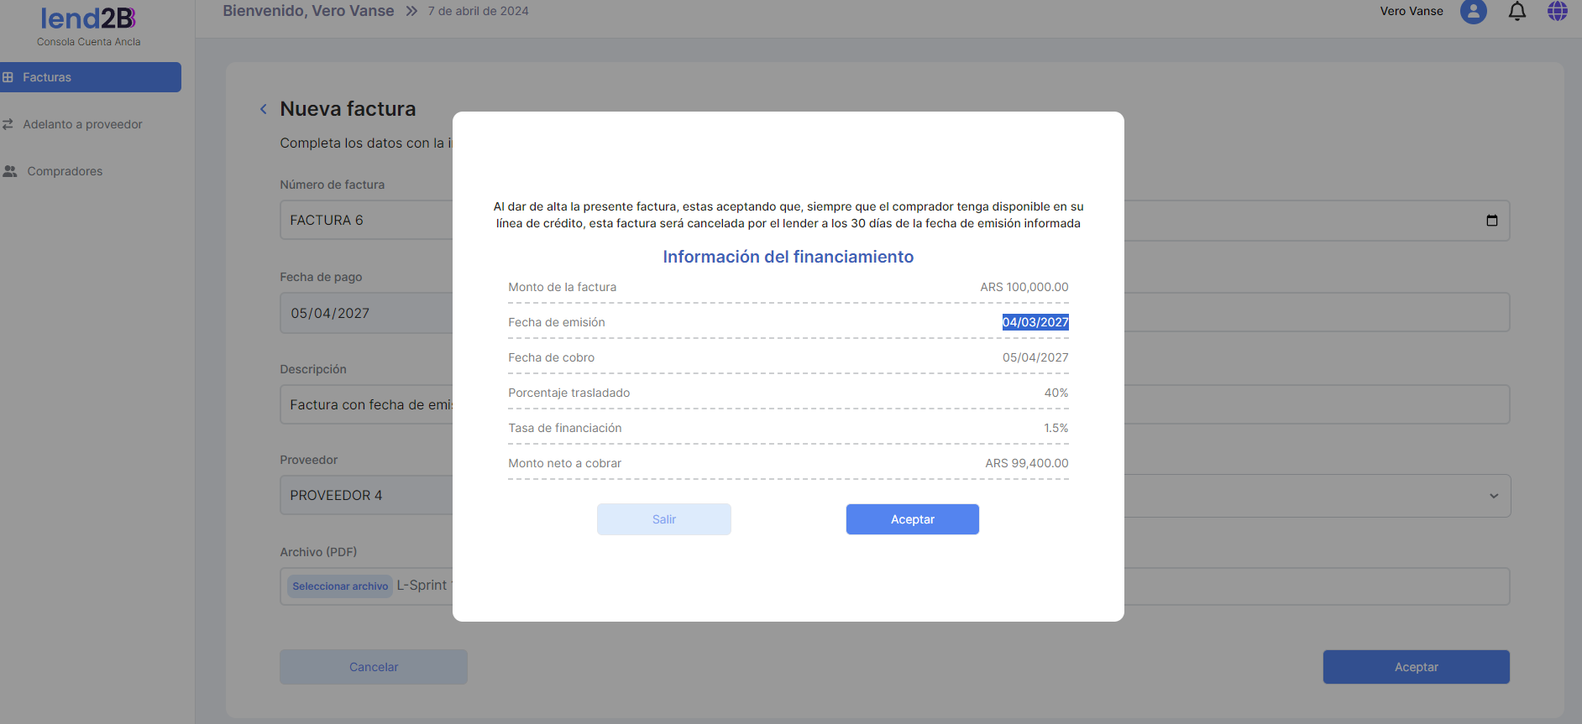Click the Compradores people icon

pyautogui.click(x=10, y=171)
